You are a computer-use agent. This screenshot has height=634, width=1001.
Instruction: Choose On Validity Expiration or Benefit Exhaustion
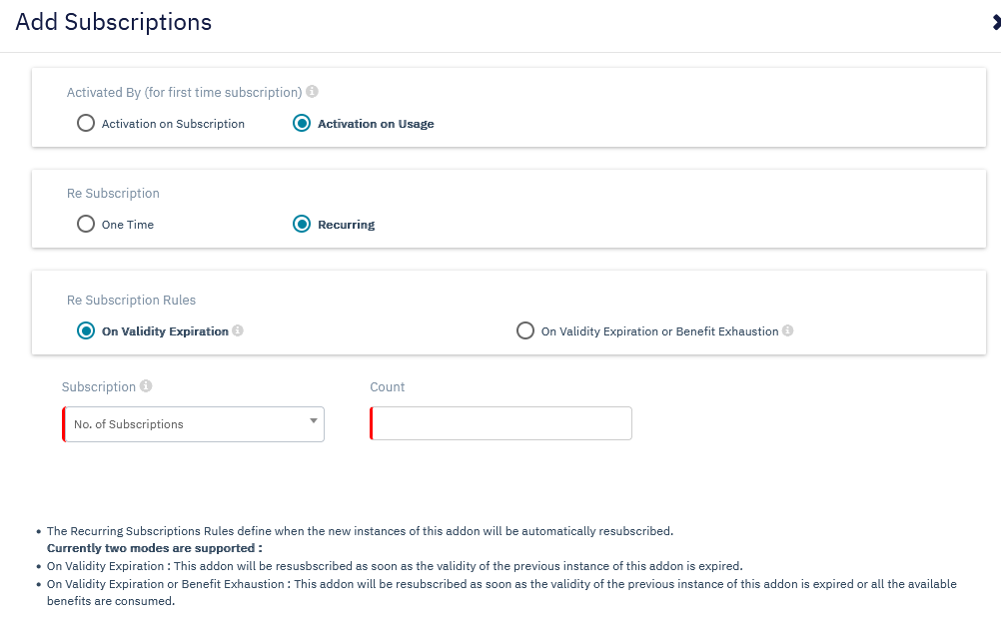click(525, 330)
